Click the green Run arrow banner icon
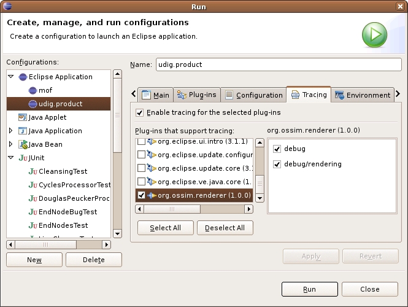The width and height of the screenshot is (408, 307). pyautogui.click(x=374, y=34)
